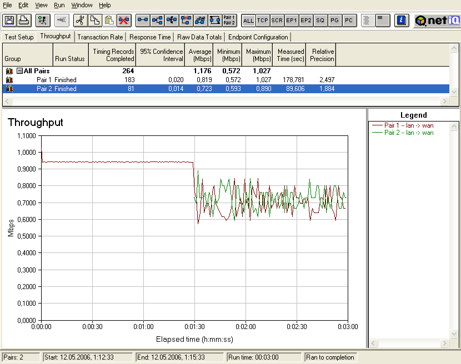Click the Print toolbar icon

tap(24, 21)
